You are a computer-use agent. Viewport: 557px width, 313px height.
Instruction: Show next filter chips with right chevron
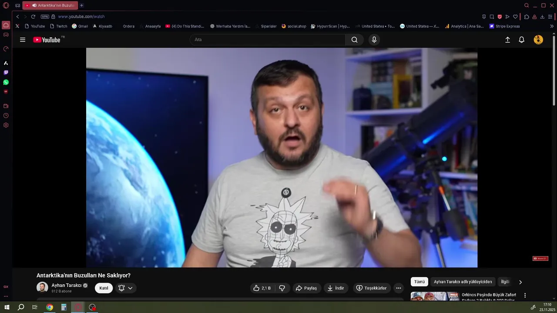520,282
